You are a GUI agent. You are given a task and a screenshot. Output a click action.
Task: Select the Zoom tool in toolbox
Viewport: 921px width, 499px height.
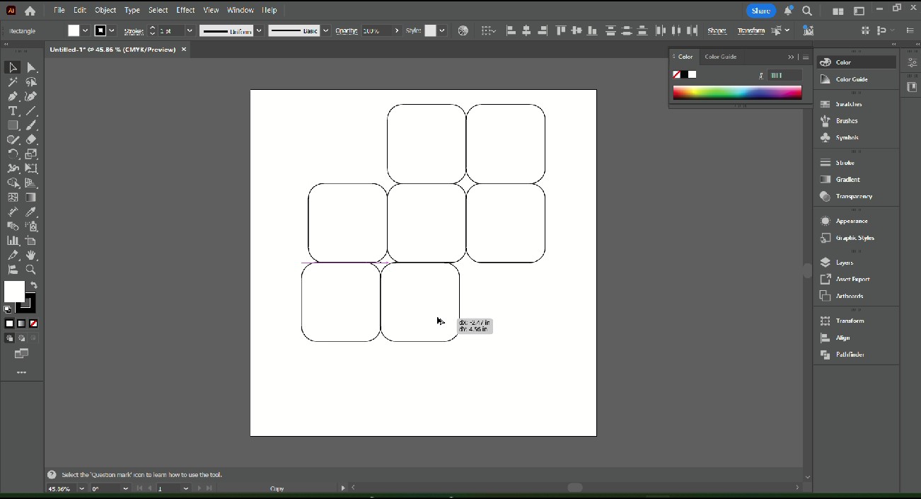click(31, 270)
